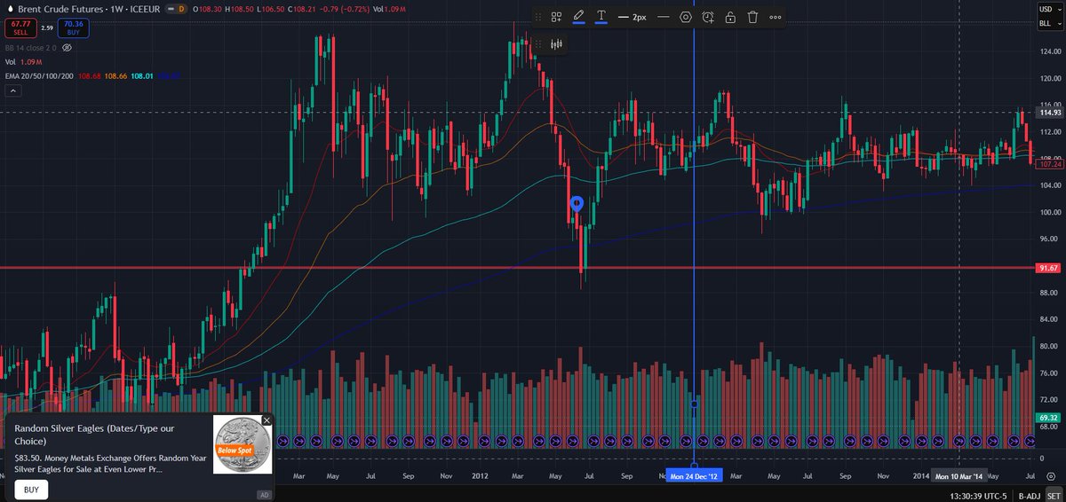Open more options three-dots menu
Viewport: 1066px width, 502px height.
776,17
